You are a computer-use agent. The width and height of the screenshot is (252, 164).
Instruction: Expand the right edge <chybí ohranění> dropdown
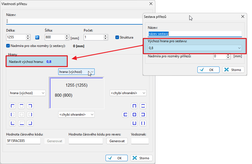[128, 93]
